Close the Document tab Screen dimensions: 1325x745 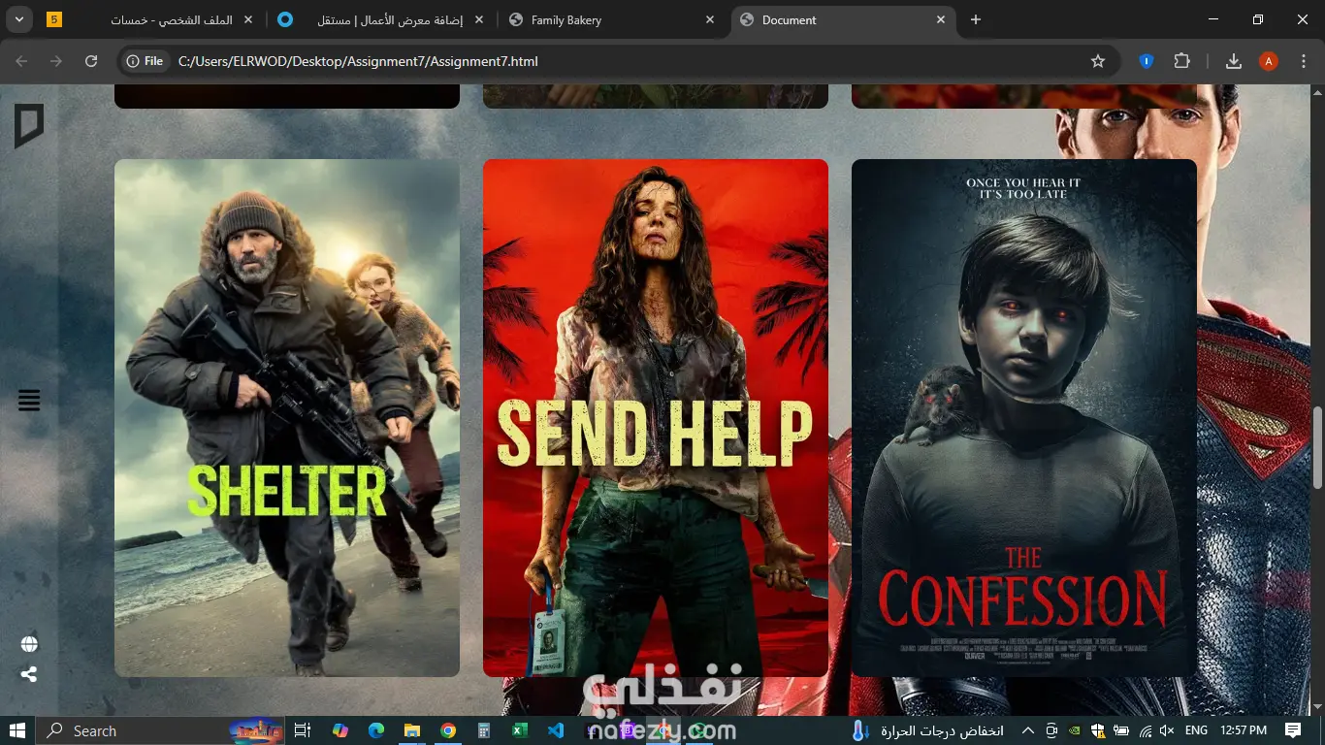(940, 19)
